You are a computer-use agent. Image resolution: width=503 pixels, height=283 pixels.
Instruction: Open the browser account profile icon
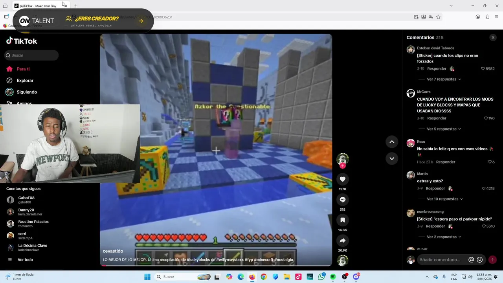pyautogui.click(x=478, y=17)
